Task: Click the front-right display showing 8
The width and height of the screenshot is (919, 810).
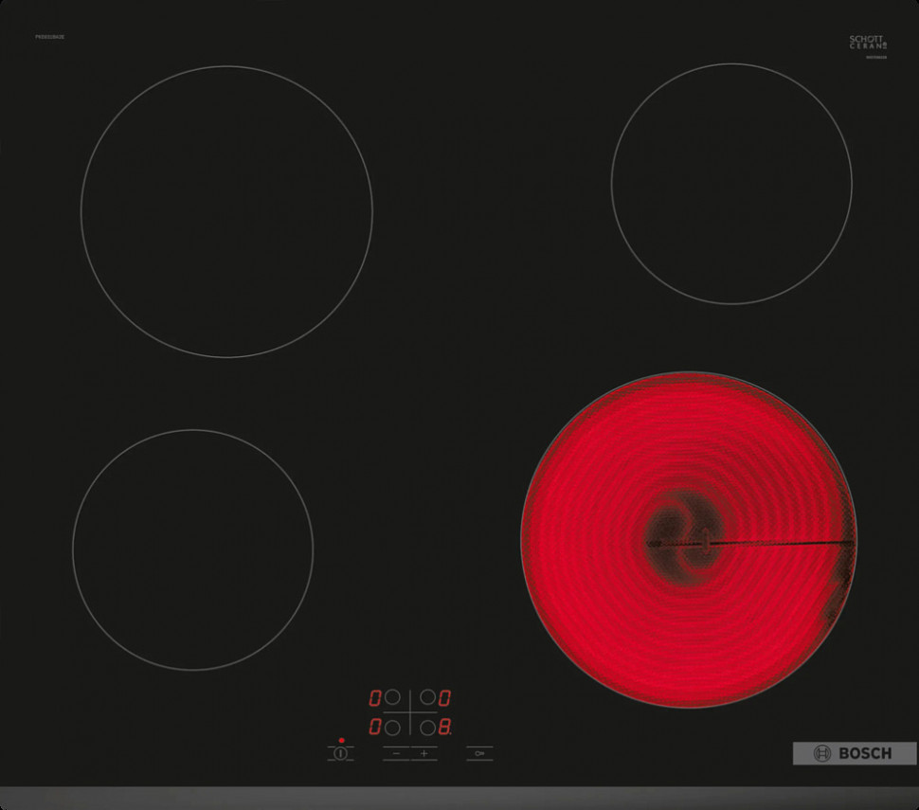Action: click(x=444, y=728)
